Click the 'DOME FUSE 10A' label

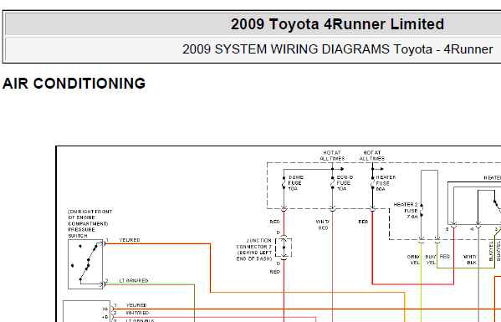click(295, 183)
